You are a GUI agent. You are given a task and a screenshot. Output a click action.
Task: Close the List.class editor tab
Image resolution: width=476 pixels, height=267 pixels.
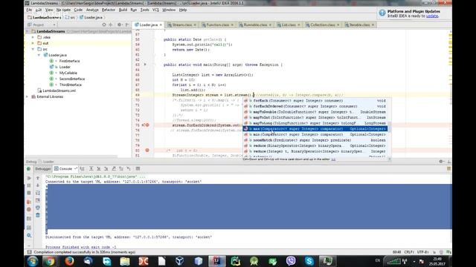pyautogui.click(x=299, y=24)
